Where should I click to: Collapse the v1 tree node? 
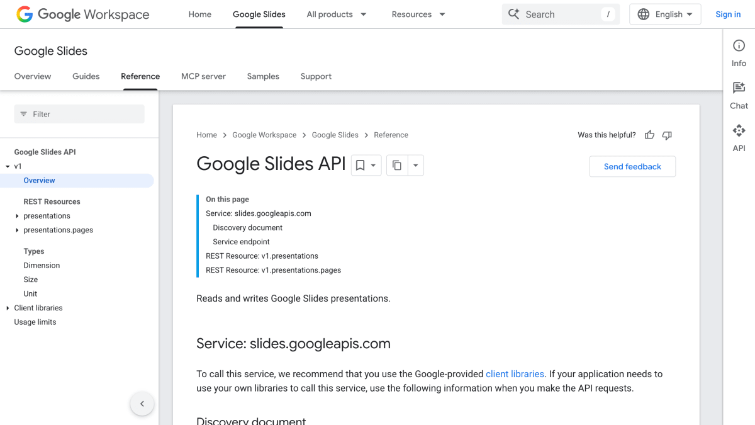[8, 167]
